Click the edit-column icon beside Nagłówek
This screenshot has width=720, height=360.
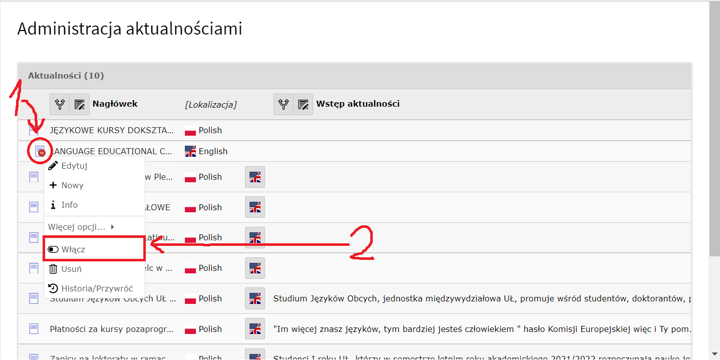coord(79,104)
